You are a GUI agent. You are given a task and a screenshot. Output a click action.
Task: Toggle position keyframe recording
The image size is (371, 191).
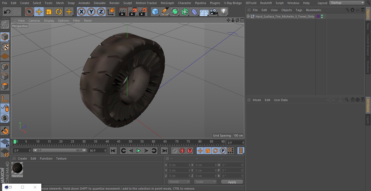click(200, 151)
